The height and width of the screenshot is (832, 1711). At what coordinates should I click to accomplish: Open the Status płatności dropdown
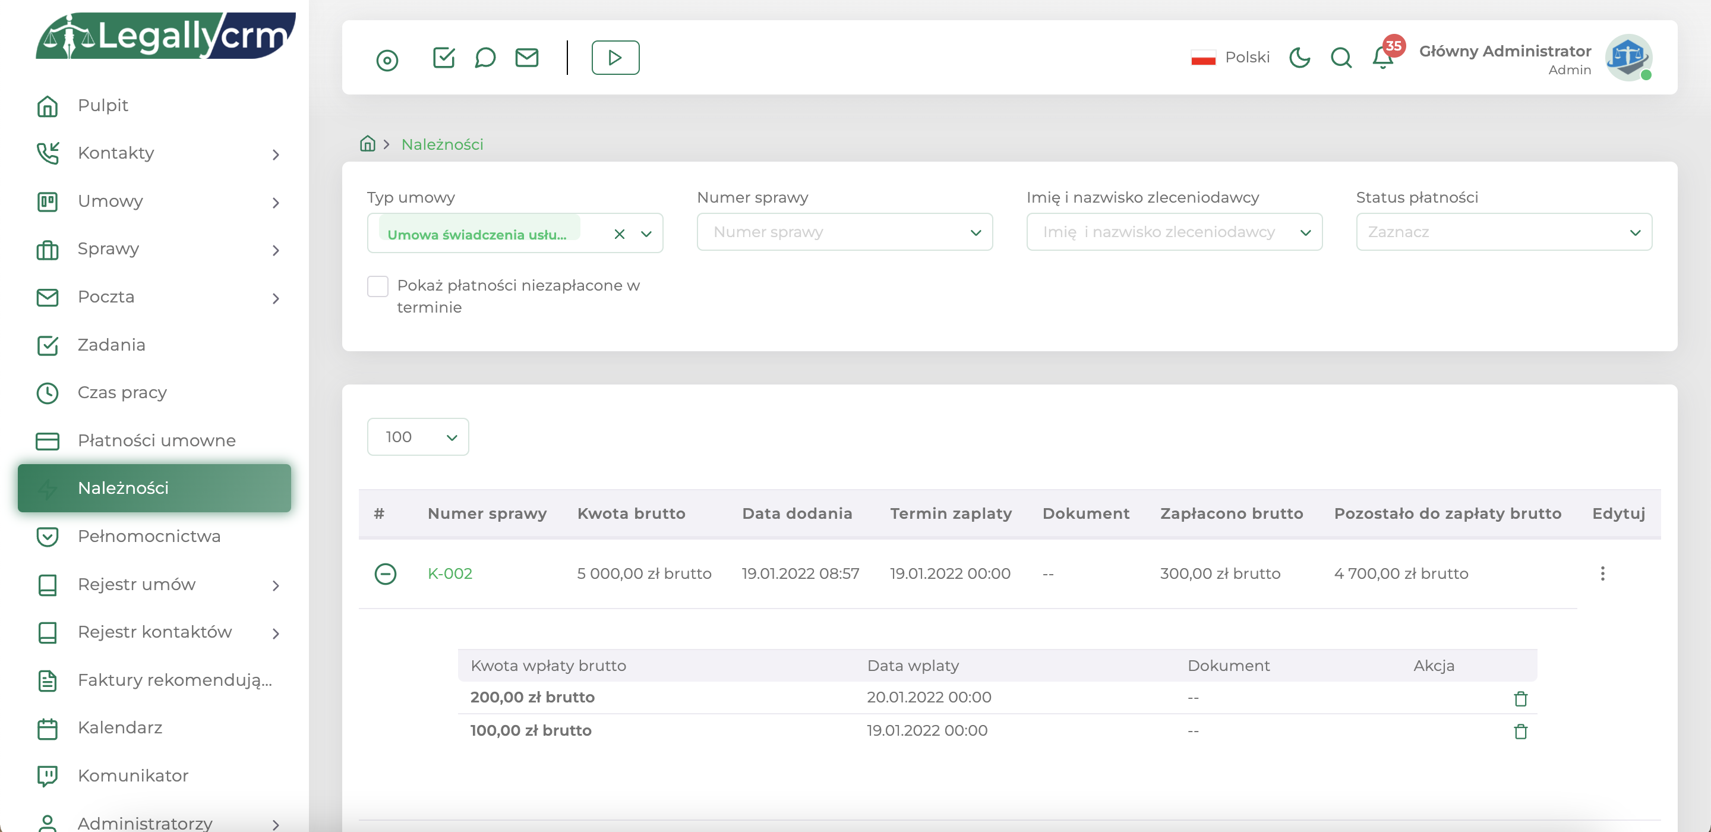[x=1503, y=232]
